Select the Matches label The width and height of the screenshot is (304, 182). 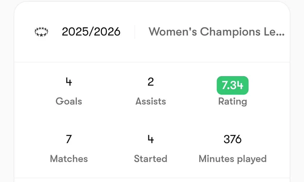click(69, 159)
